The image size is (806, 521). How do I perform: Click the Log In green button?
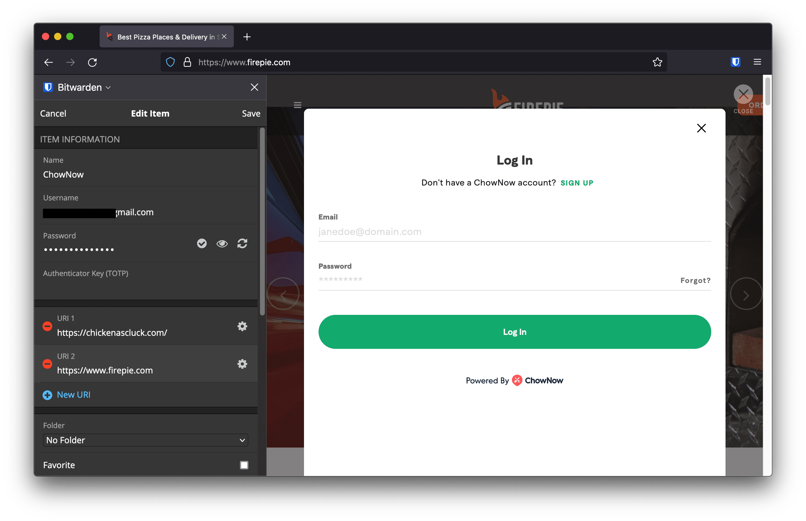515,332
